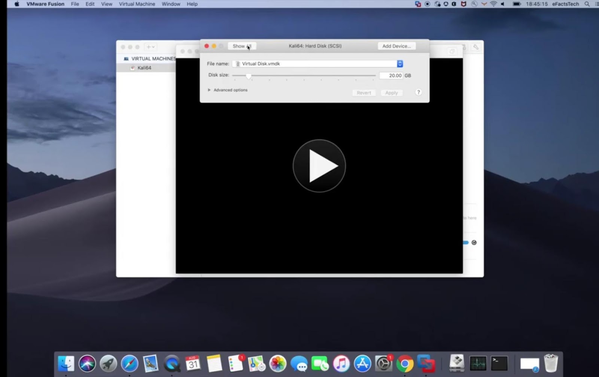Focus the 20.00 GB disk size field

click(391, 76)
